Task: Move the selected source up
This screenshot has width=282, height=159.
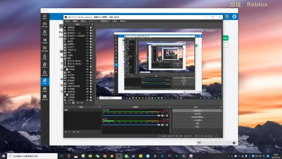Action: click(78, 103)
